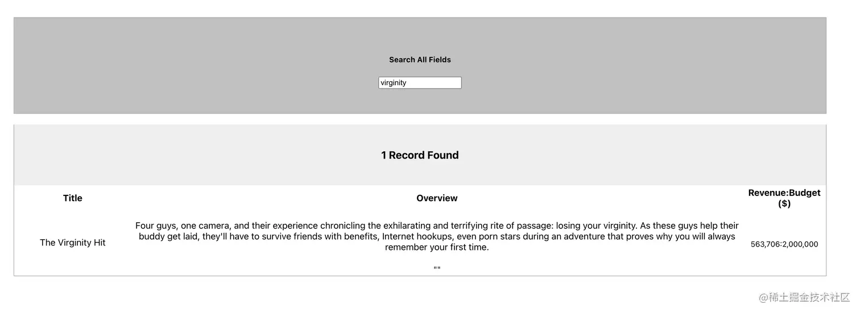Click the Overview column header

(437, 198)
